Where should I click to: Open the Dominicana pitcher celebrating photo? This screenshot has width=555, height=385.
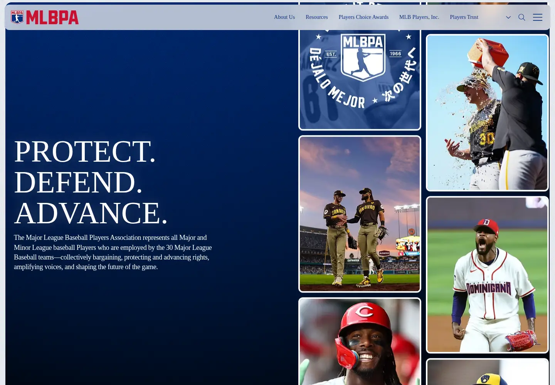(x=487, y=275)
